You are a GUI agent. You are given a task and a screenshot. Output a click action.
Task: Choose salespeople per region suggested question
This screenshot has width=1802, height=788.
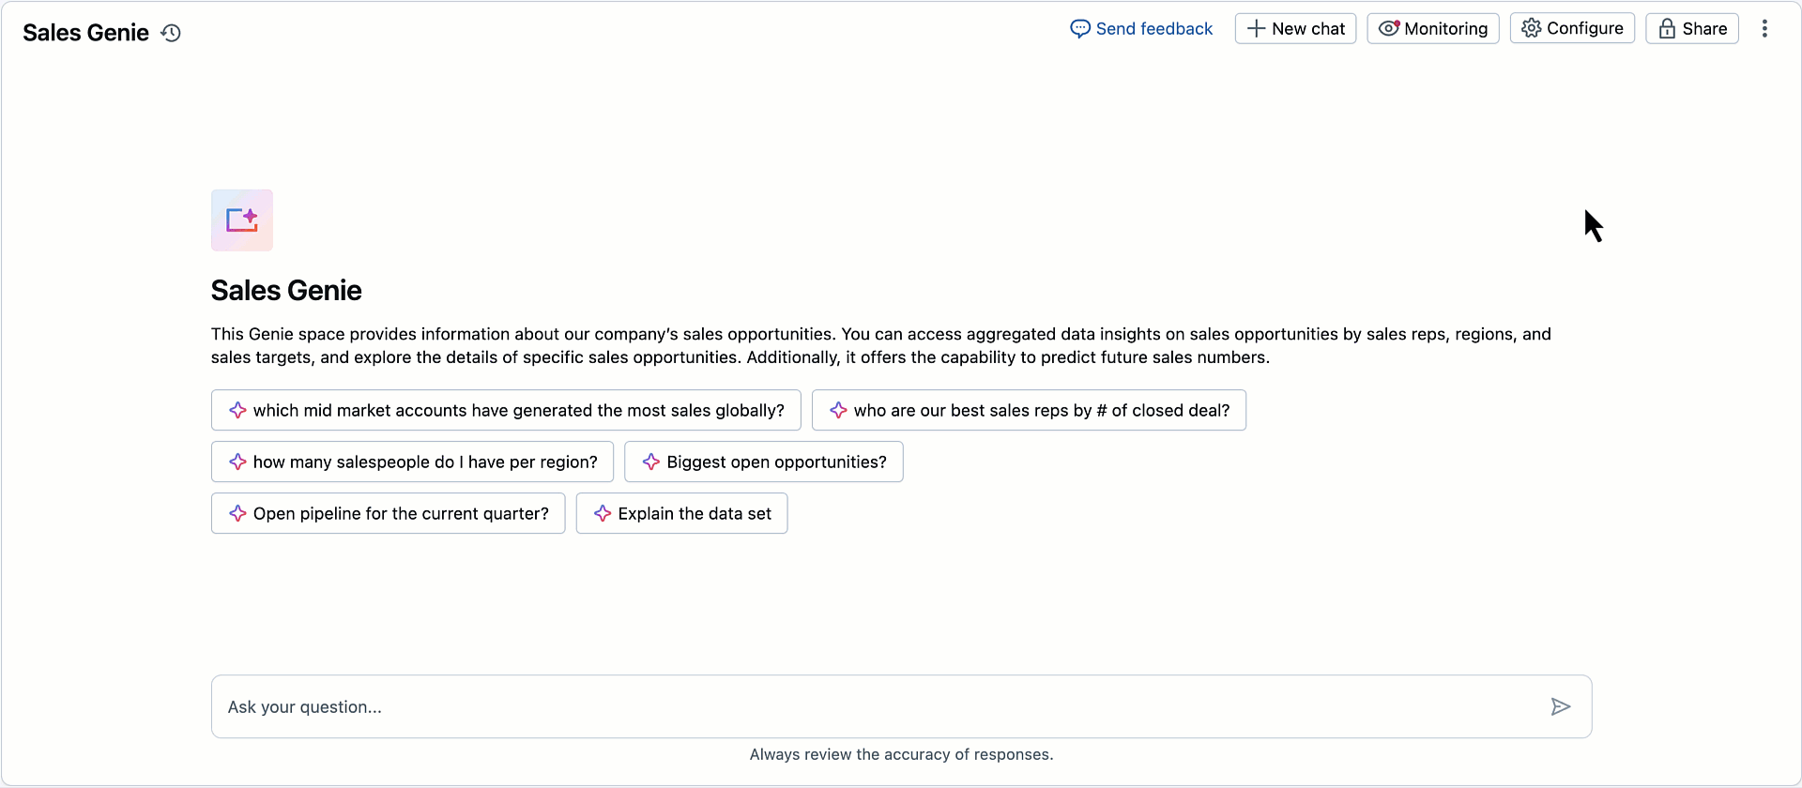(x=412, y=462)
